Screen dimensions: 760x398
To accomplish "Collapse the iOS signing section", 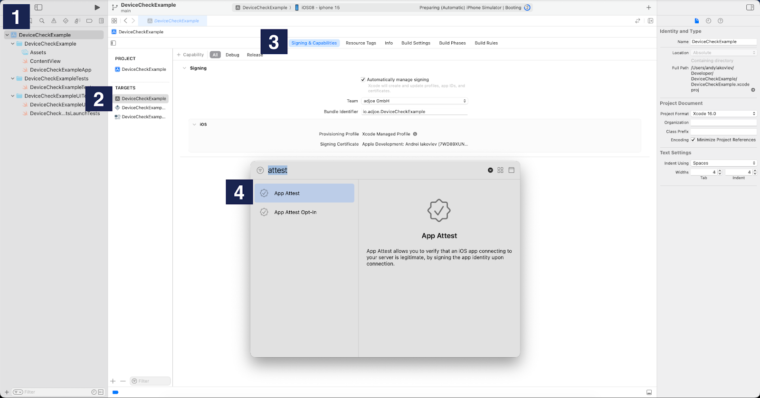I will (194, 124).
